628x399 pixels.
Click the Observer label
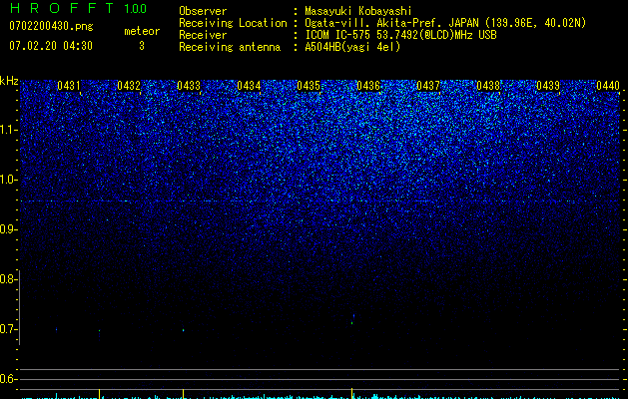(203, 11)
